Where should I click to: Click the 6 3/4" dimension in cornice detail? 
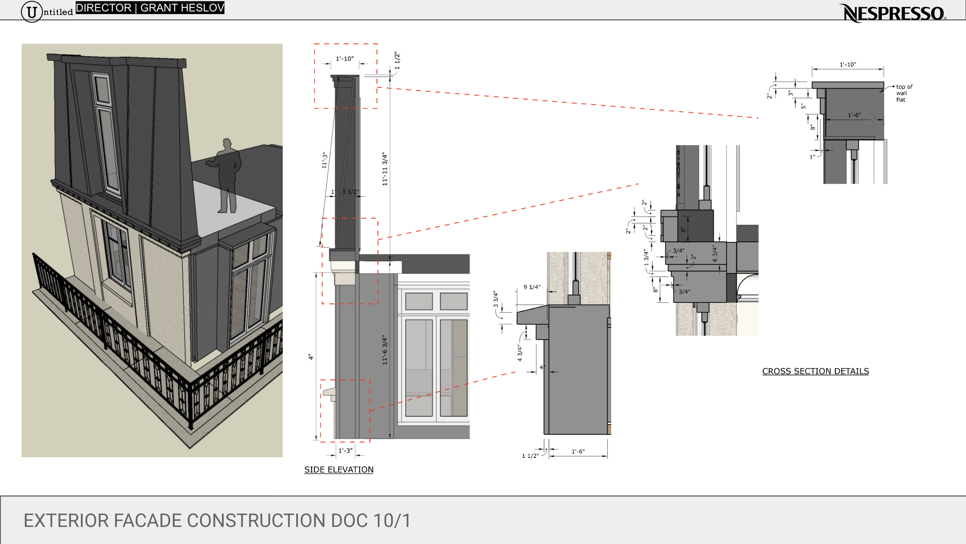tap(714, 254)
